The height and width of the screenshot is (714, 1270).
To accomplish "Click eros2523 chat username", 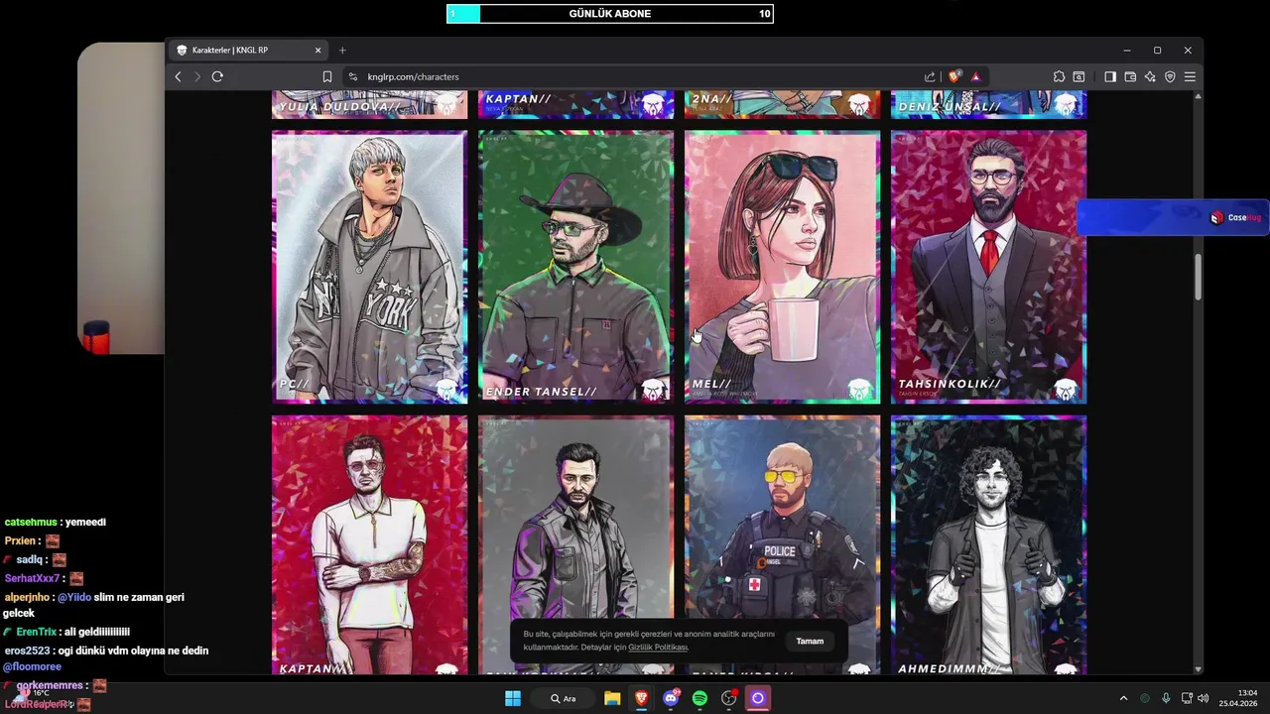I will (x=26, y=651).
